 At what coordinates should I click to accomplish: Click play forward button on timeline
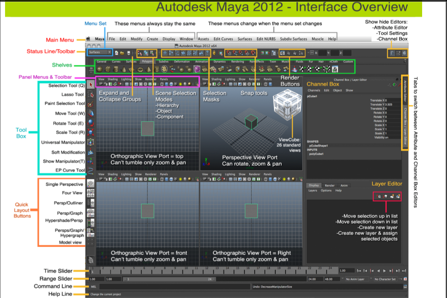[385, 271]
